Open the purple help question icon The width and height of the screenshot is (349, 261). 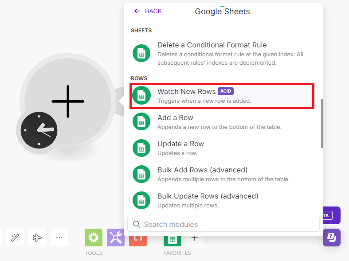pos(332,238)
